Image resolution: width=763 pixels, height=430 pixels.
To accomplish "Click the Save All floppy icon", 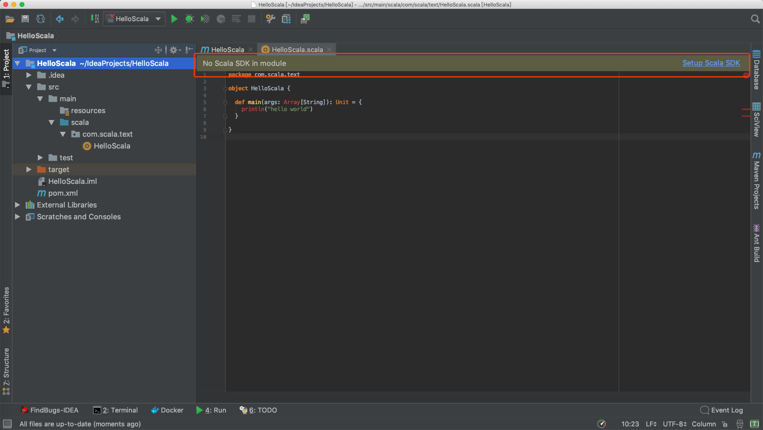I will tap(25, 19).
